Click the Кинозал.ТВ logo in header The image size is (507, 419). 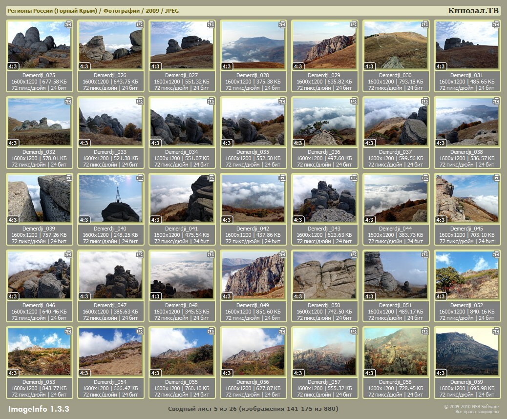pos(473,11)
